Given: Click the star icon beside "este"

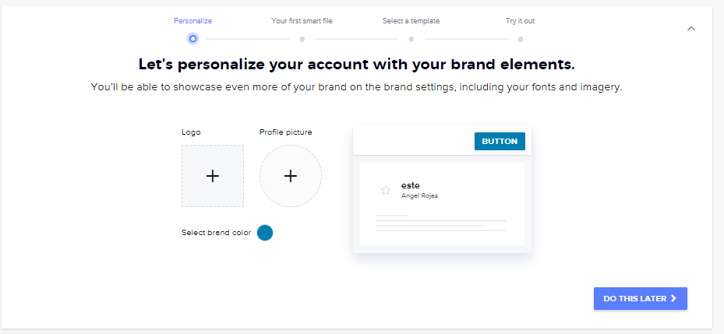Looking at the screenshot, I should coord(385,190).
